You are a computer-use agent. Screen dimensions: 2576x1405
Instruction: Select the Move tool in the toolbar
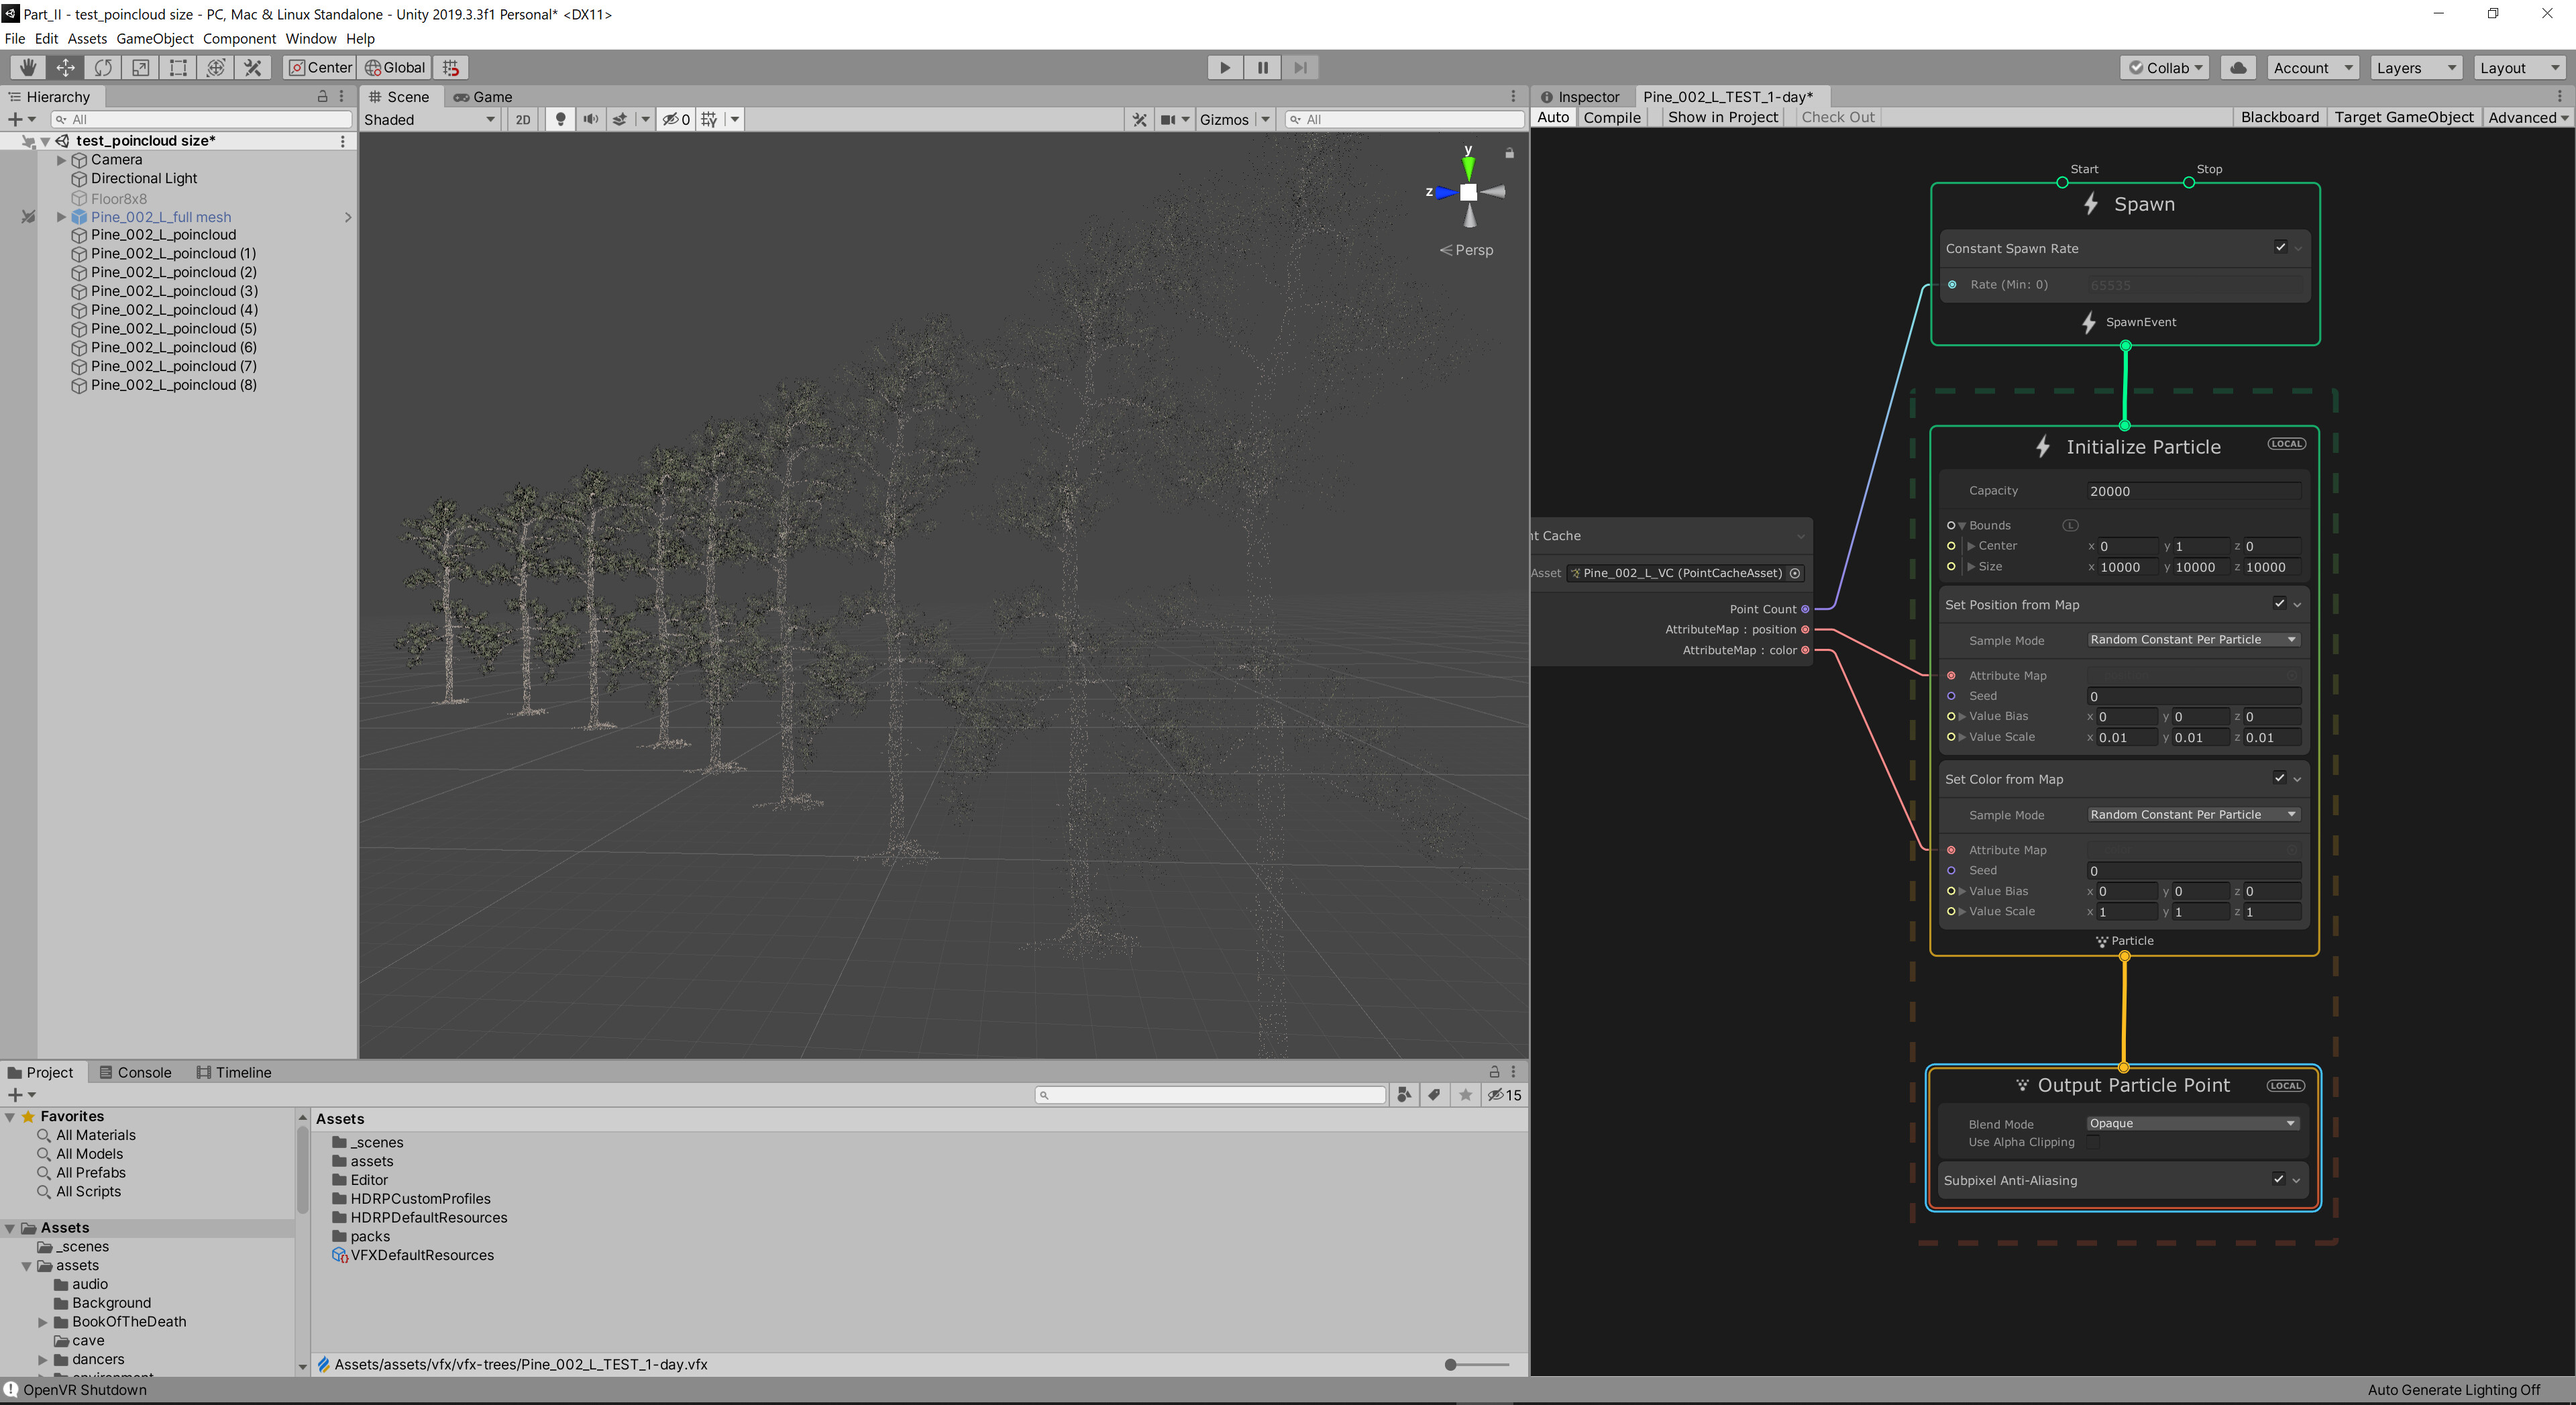click(x=65, y=67)
